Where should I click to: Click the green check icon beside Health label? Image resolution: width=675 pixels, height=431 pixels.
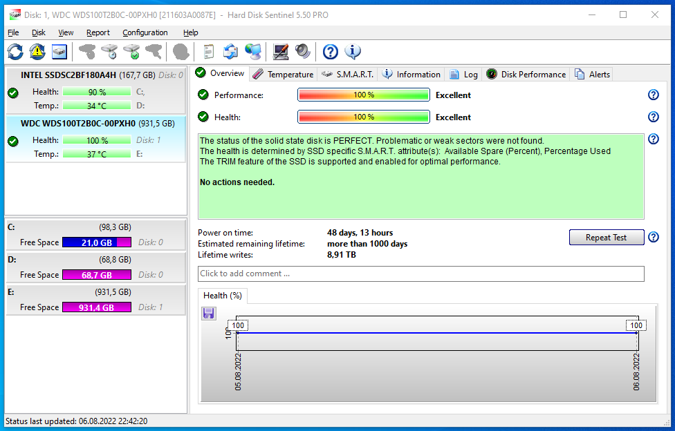pyautogui.click(x=203, y=117)
